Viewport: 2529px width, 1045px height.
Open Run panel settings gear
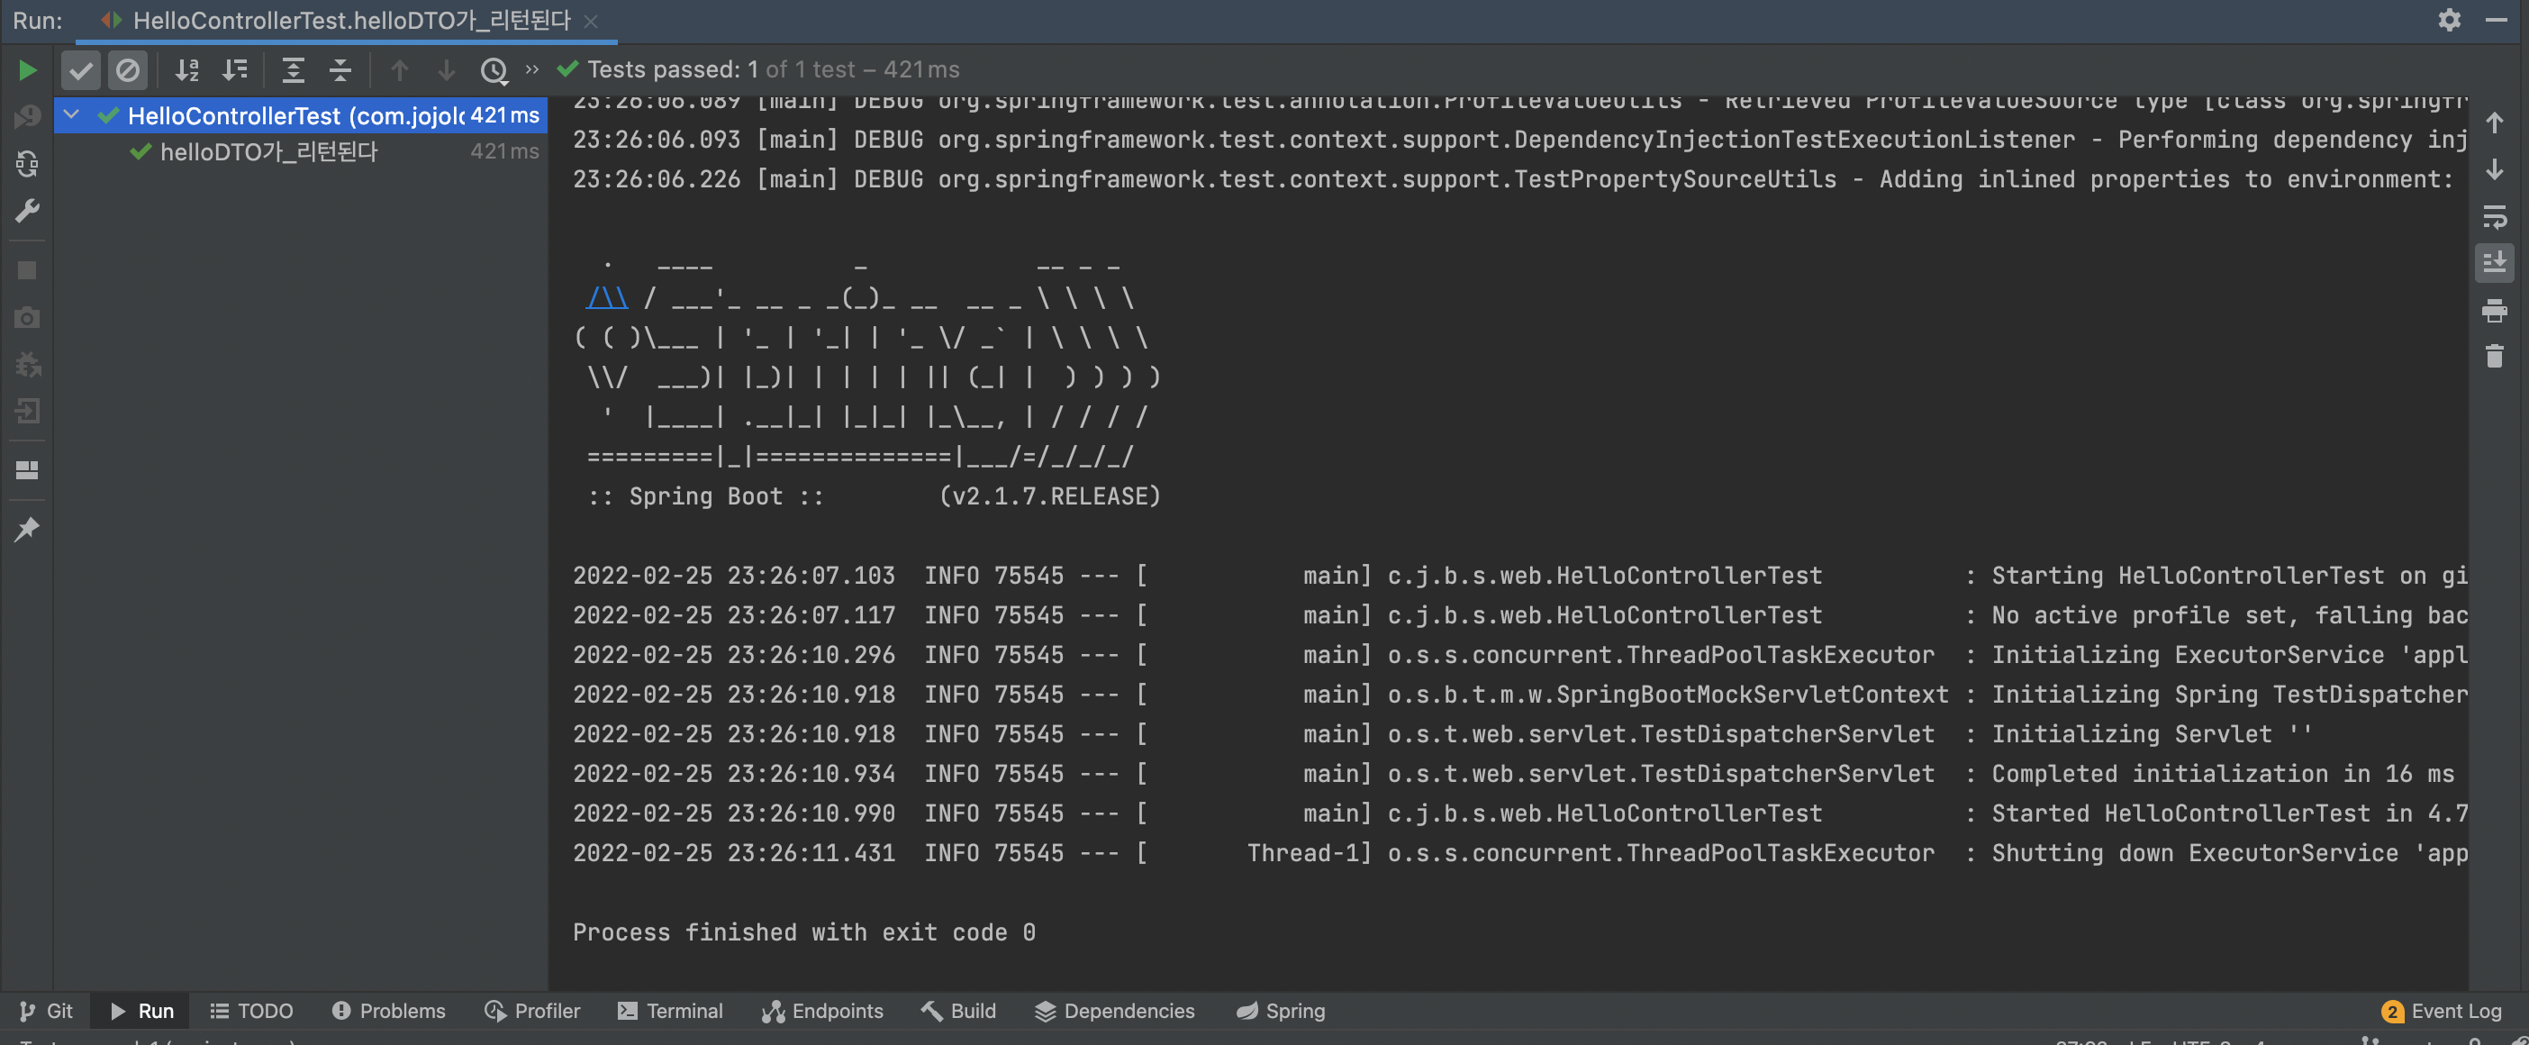coord(2449,20)
